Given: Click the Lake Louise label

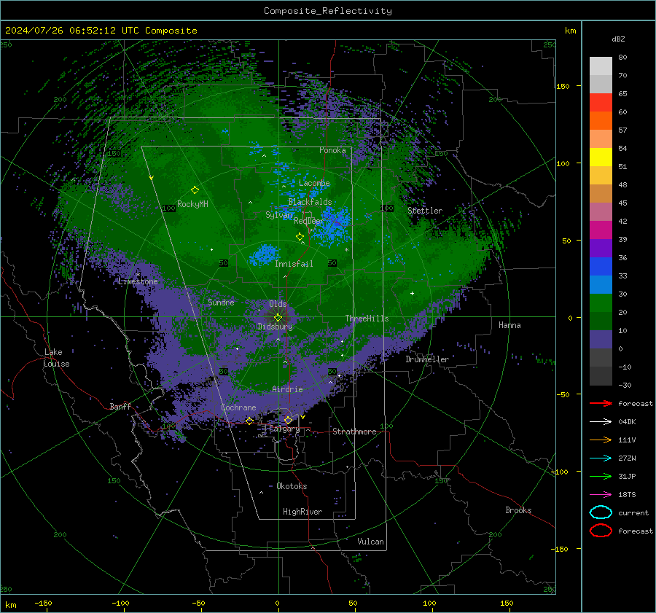Looking at the screenshot, I should (56, 358).
